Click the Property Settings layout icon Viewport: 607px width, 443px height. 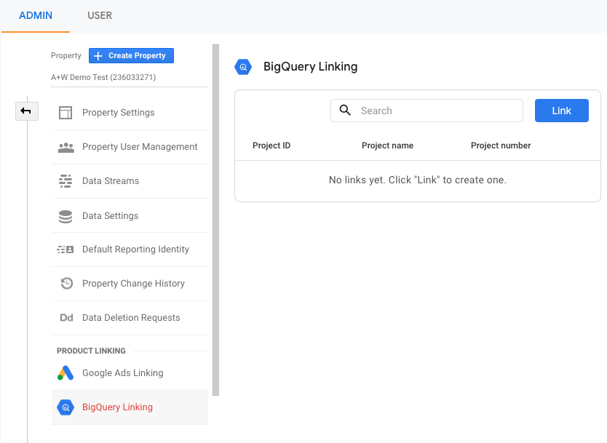[x=66, y=113]
